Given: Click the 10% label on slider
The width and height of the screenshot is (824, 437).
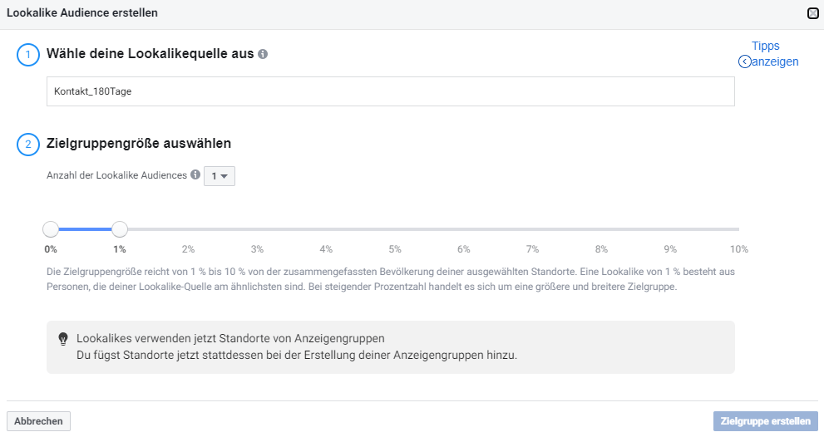Looking at the screenshot, I should point(739,249).
